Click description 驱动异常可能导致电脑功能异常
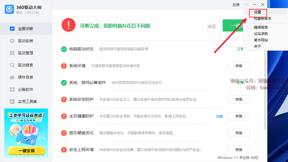Image resolution: width=288 pixels, height=162 pixels. coord(124,49)
